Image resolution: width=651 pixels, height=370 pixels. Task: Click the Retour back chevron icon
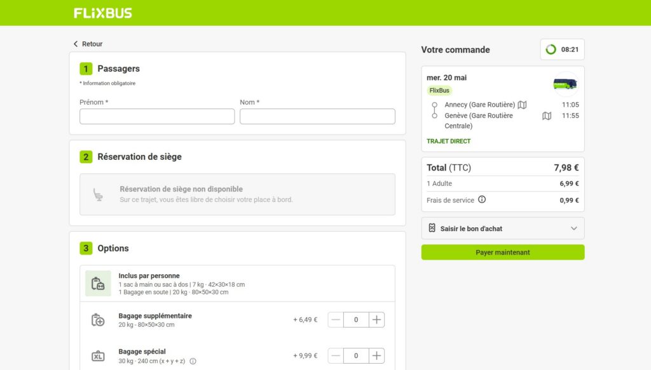pyautogui.click(x=76, y=44)
